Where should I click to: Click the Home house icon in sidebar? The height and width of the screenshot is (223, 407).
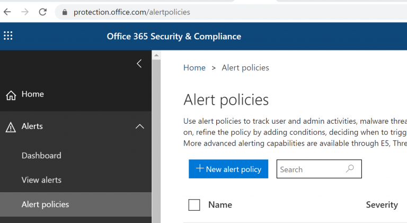pos(11,95)
